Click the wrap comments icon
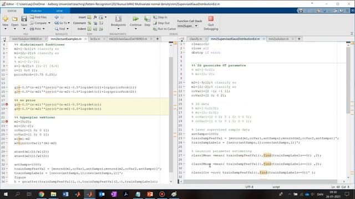 (x=101, y=23)
